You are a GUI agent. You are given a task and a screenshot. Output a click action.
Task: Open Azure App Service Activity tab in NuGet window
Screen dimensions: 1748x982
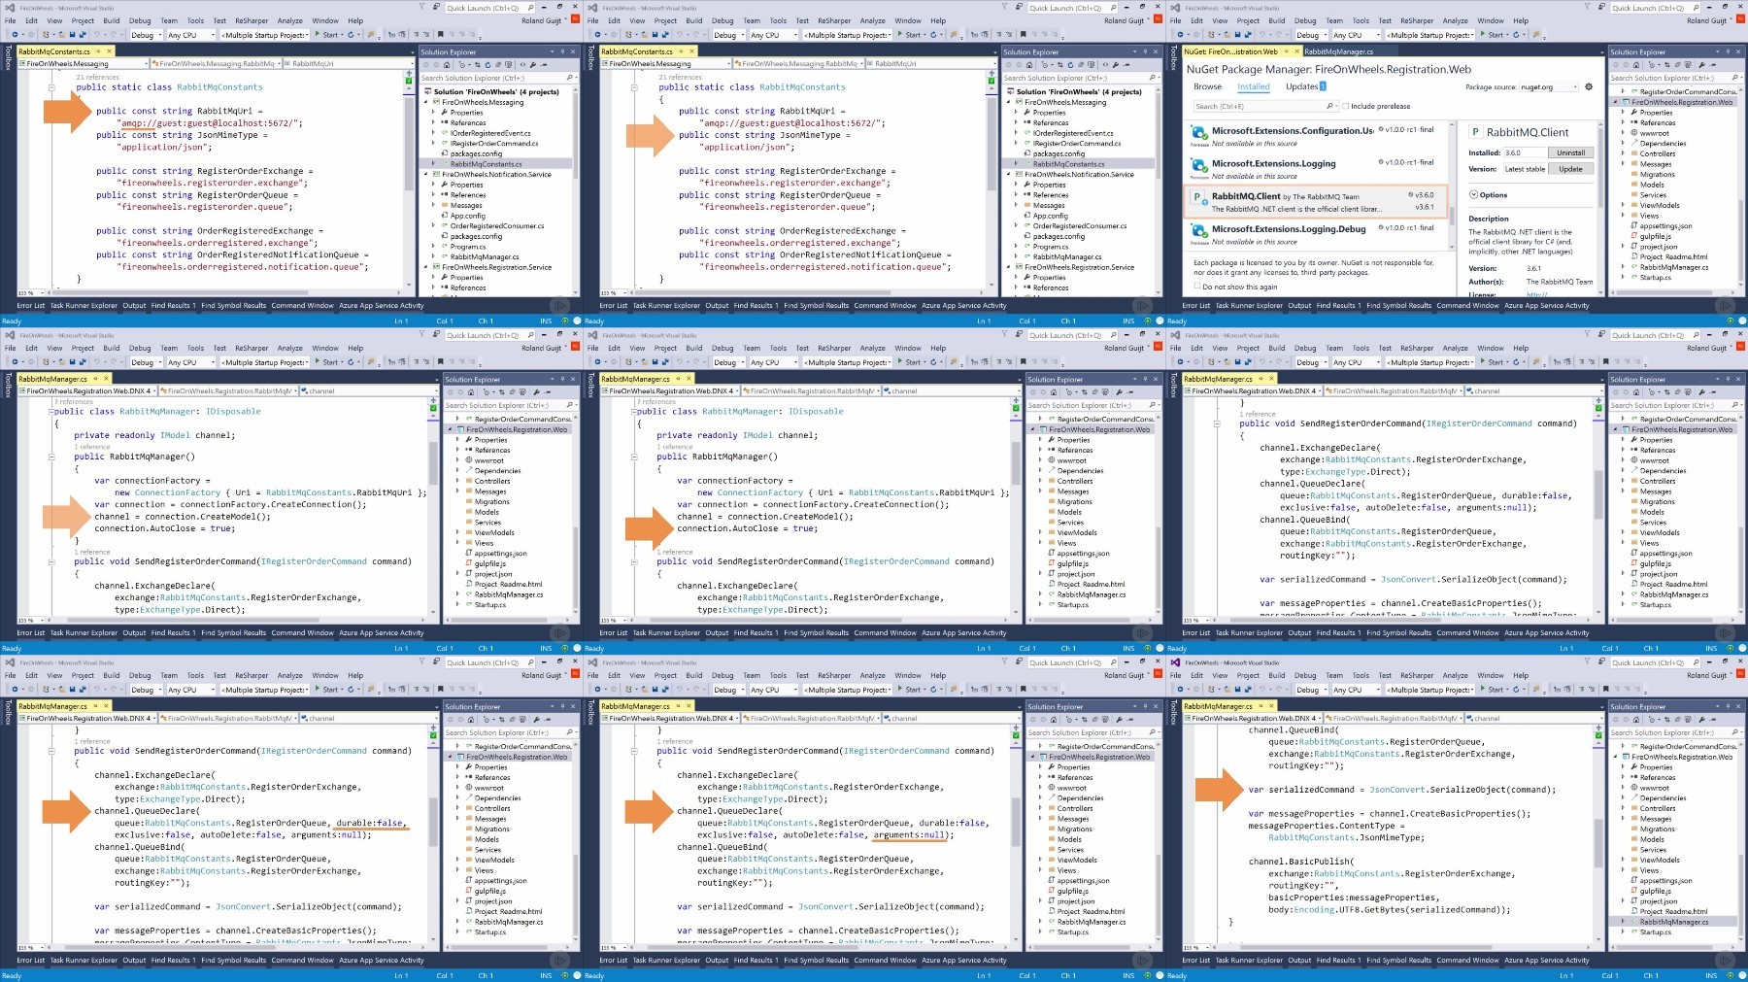click(1547, 305)
